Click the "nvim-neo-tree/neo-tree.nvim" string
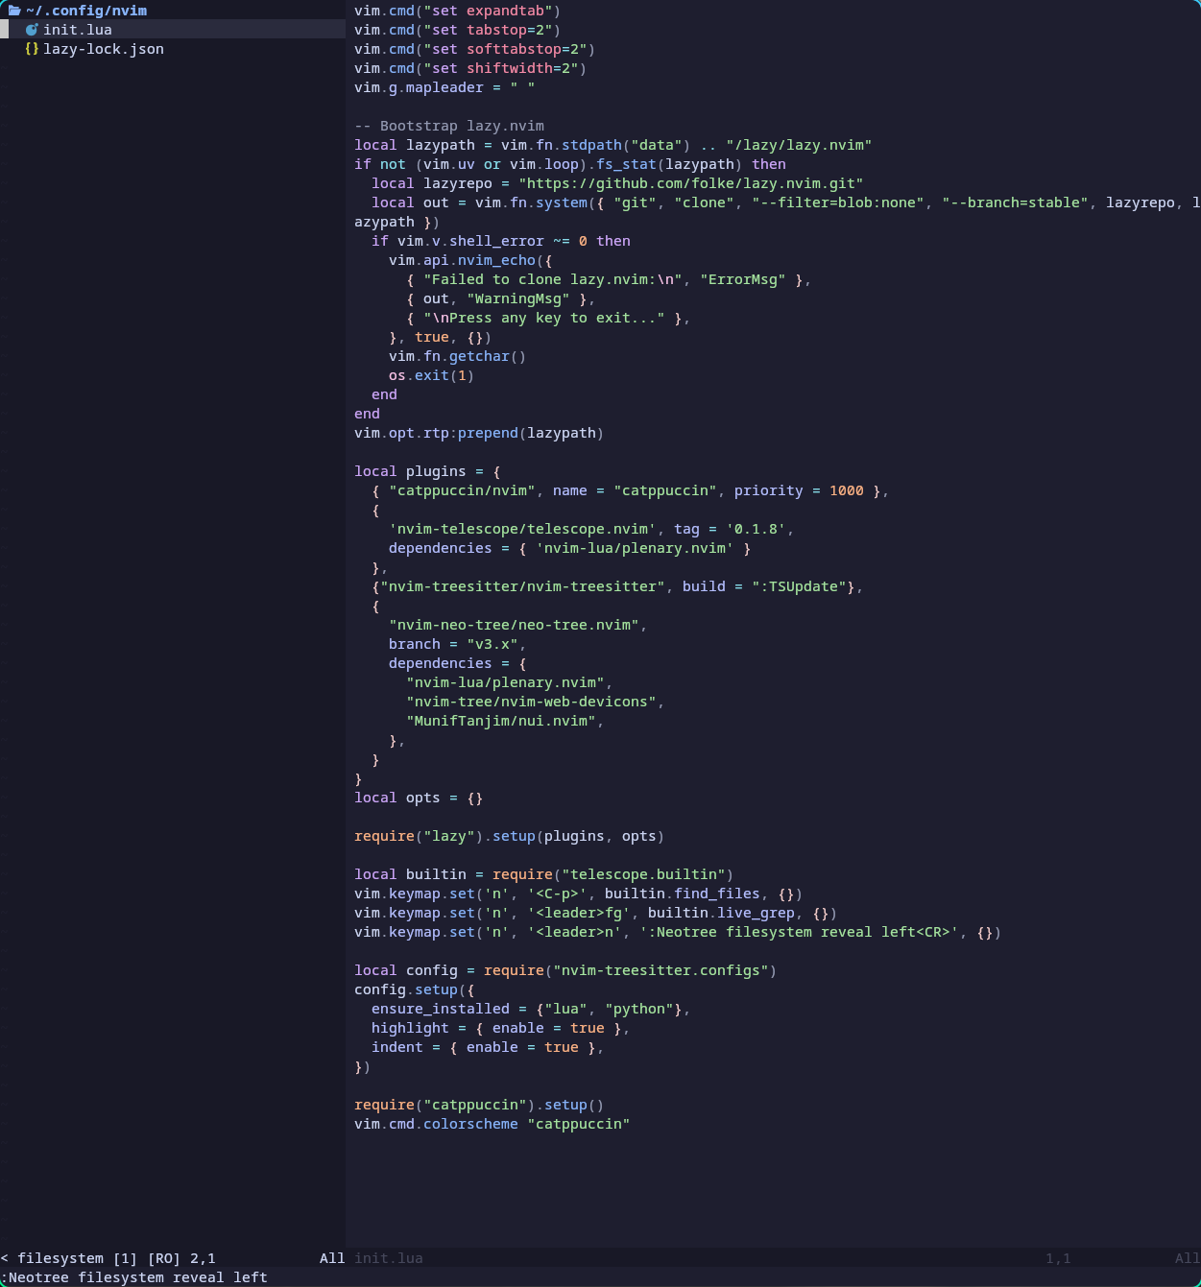This screenshot has height=1287, width=1201. pos(514,625)
